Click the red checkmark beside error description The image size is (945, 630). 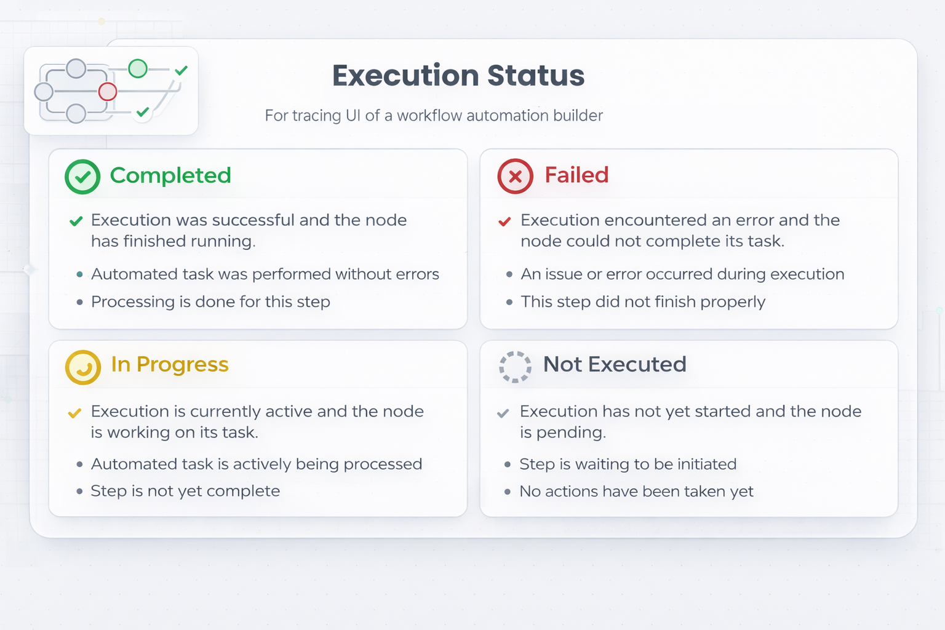click(504, 221)
